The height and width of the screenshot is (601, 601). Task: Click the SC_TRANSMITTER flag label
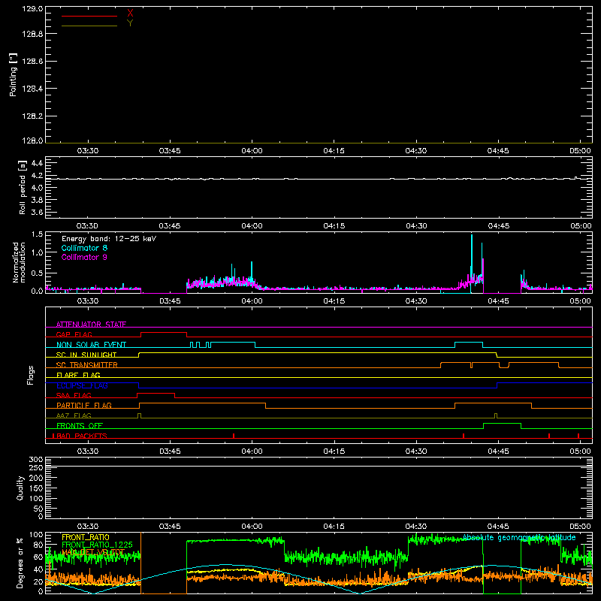86,365
